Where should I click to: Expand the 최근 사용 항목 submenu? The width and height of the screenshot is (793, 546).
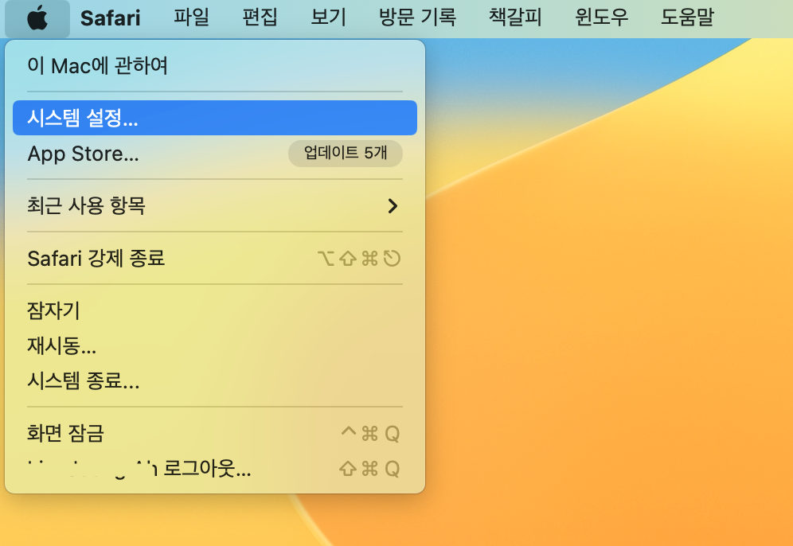(x=215, y=206)
